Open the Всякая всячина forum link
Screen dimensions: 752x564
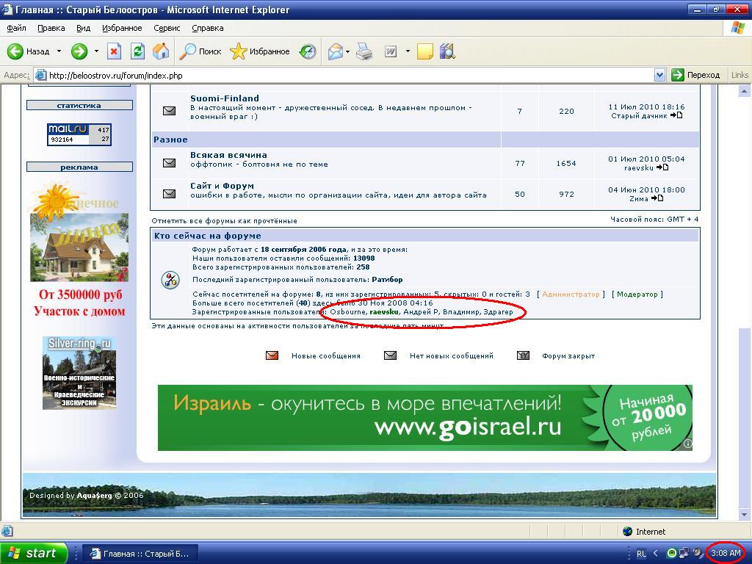228,155
